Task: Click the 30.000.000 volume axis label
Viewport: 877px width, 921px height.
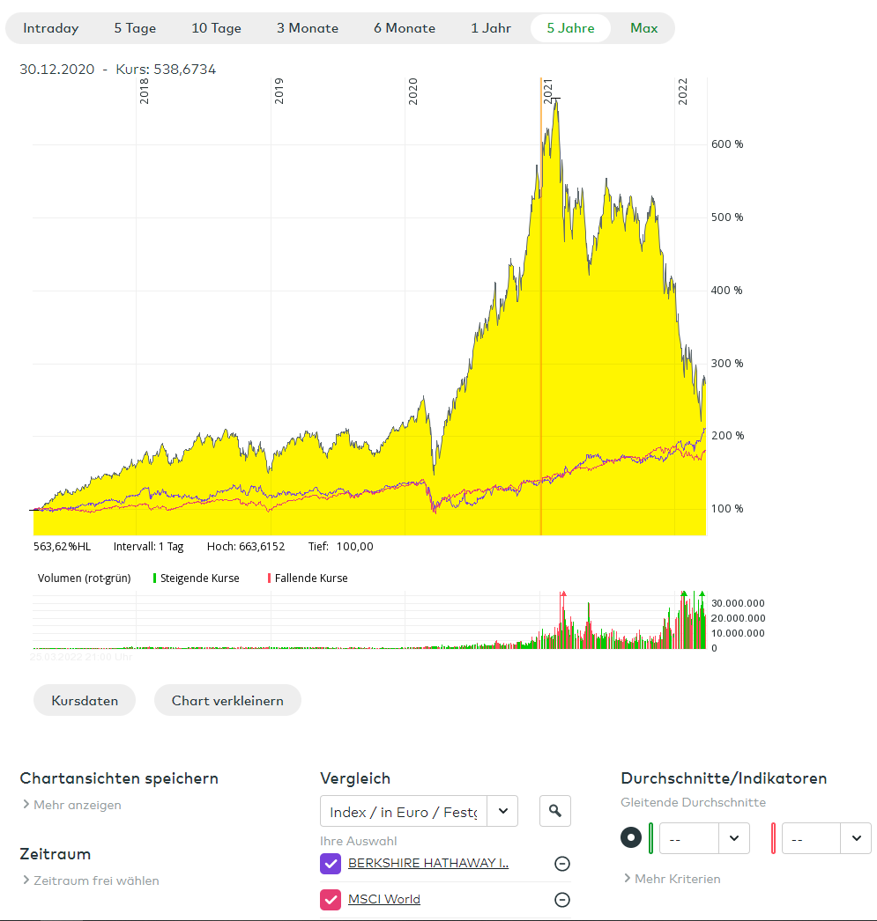Action: point(738,603)
